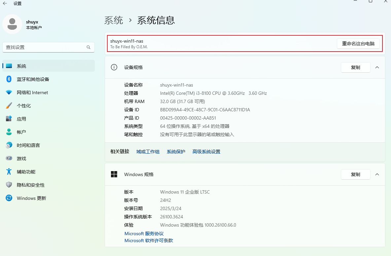Go back using the arrow
391x256 pixels.
pyautogui.click(x=5, y=3)
